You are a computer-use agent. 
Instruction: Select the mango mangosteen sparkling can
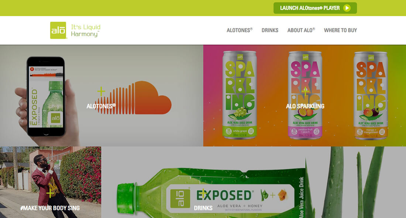371,95
